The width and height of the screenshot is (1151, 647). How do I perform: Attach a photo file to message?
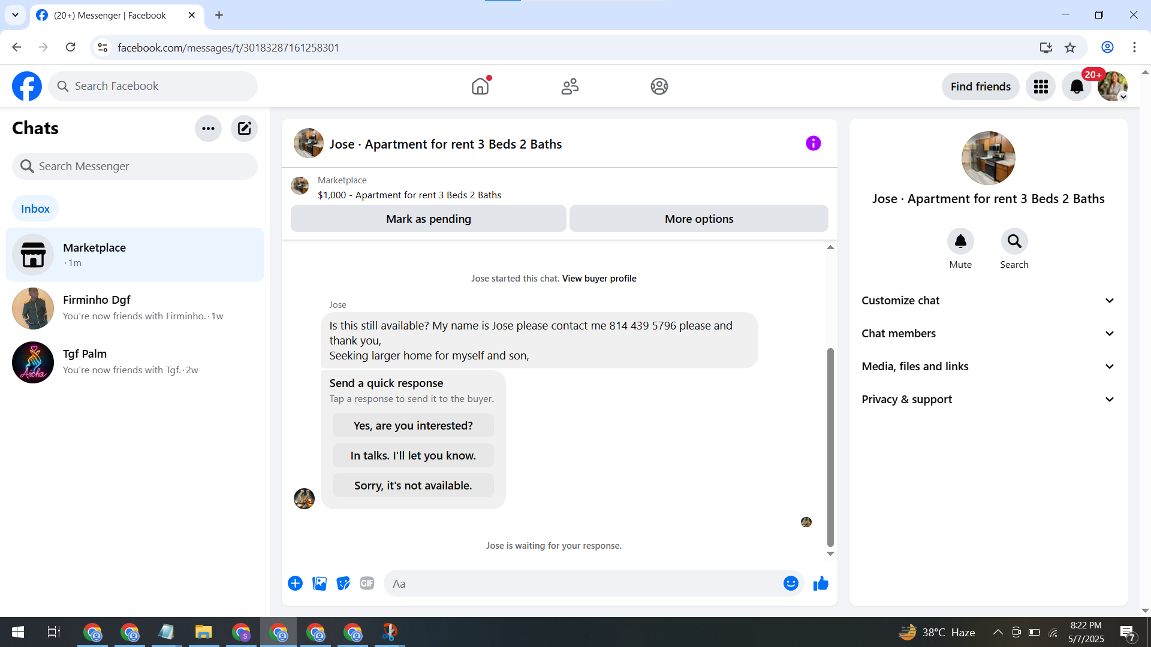(x=320, y=583)
